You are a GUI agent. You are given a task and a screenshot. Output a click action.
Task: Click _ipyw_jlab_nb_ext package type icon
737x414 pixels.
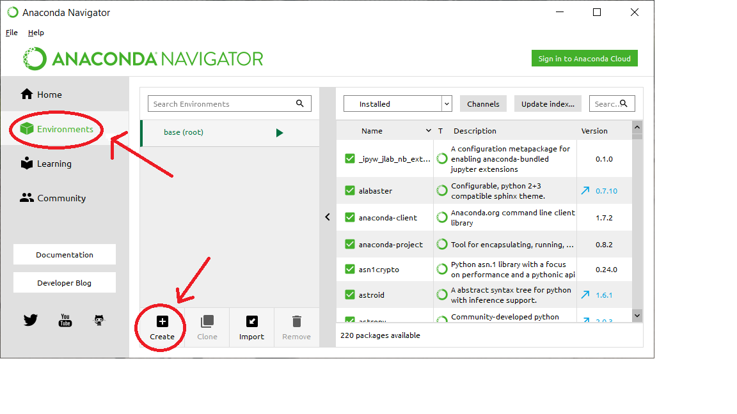[x=442, y=158]
